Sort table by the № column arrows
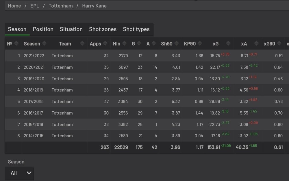Screen dimensions: 289x181 click(x=16, y=43)
